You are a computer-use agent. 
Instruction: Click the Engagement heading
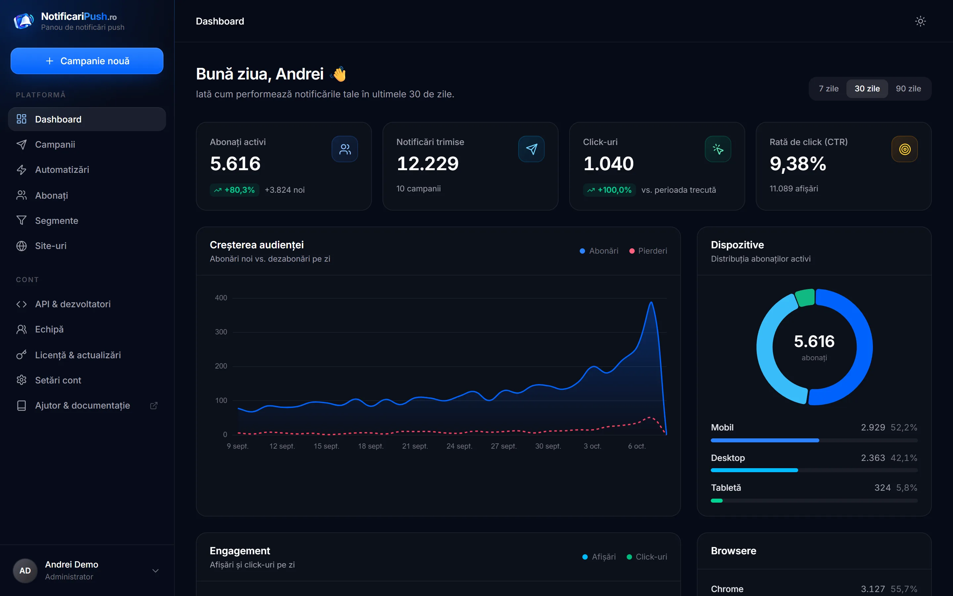tap(240, 551)
